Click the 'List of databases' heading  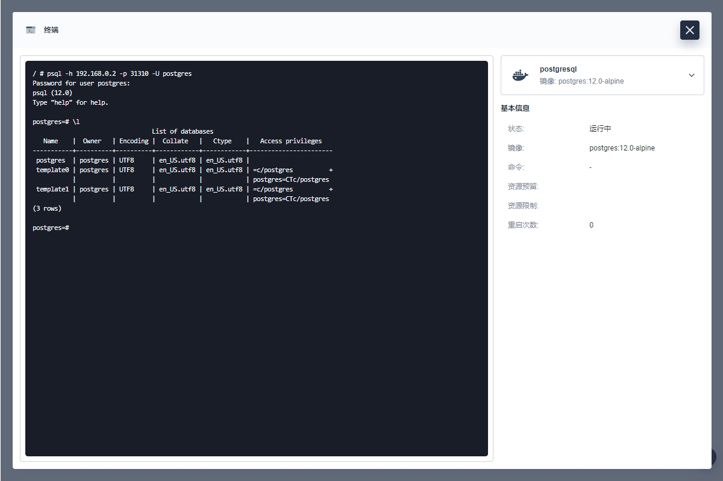pyautogui.click(x=183, y=131)
